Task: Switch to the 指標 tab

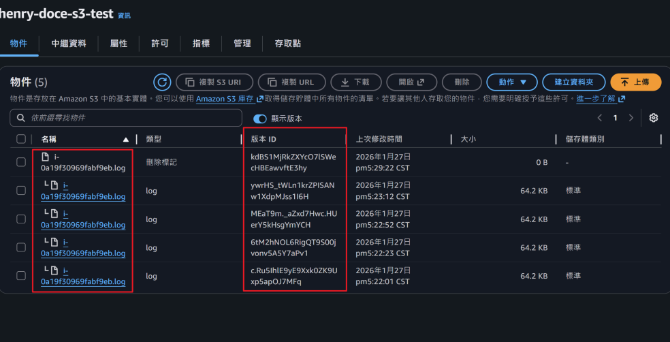Action: point(201,44)
